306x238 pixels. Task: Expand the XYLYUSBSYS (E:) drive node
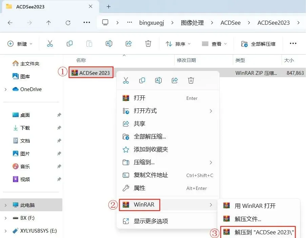6,231
